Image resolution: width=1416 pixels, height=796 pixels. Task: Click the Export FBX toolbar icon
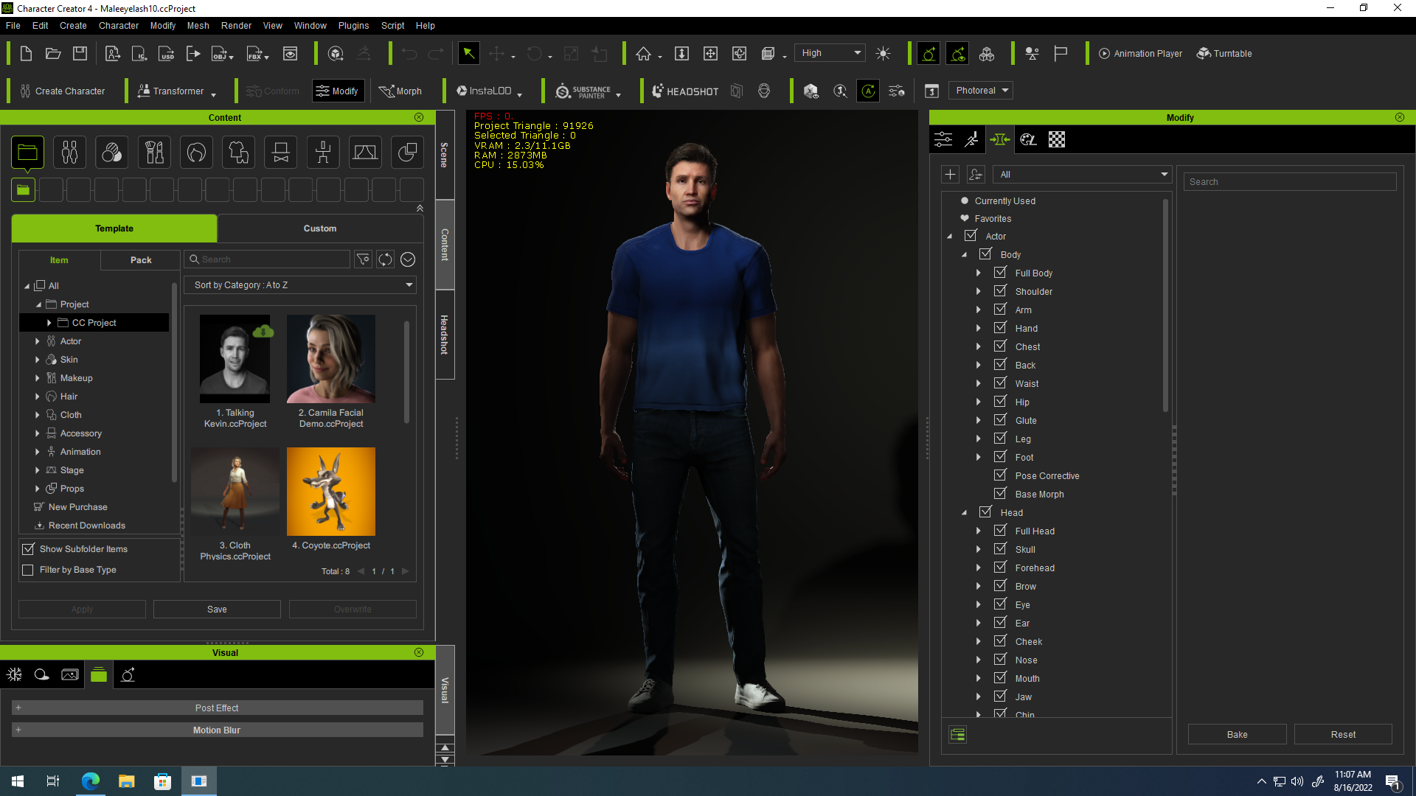[255, 53]
